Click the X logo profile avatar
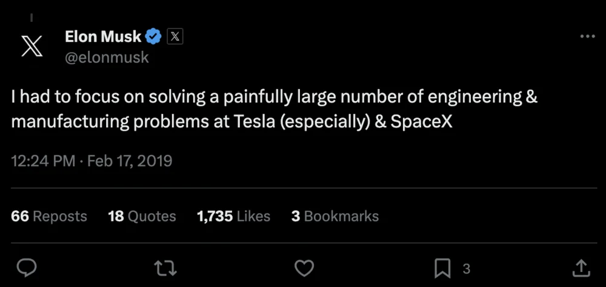This screenshot has height=287, width=606. (32, 46)
